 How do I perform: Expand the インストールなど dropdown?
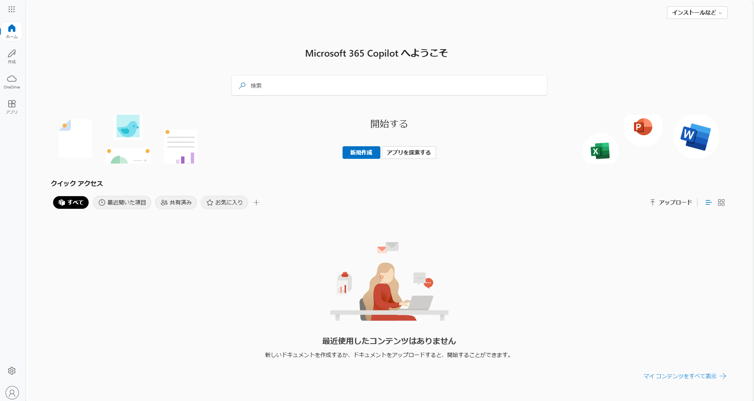[x=697, y=13]
